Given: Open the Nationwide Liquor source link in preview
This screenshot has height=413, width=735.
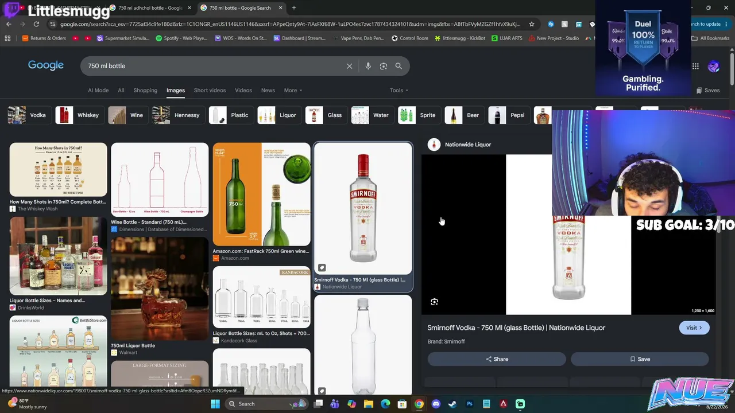Looking at the screenshot, I should click(468, 145).
